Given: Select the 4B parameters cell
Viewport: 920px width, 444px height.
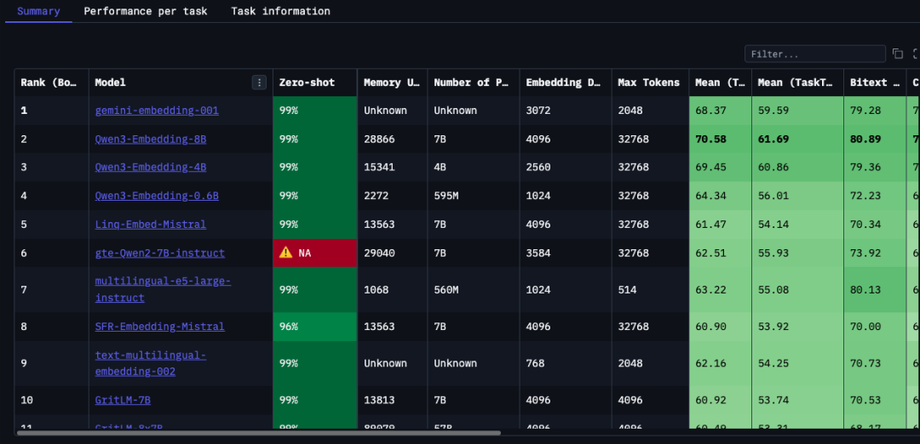Looking at the screenshot, I should pyautogui.click(x=474, y=167).
